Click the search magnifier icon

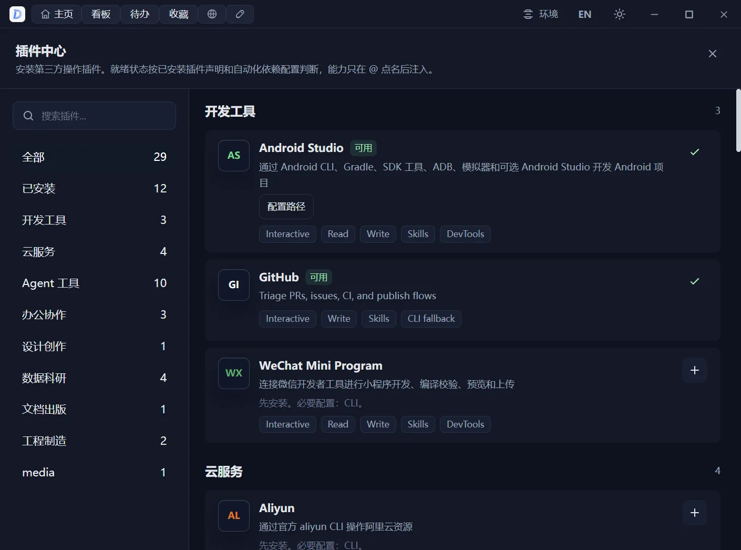pyautogui.click(x=28, y=116)
